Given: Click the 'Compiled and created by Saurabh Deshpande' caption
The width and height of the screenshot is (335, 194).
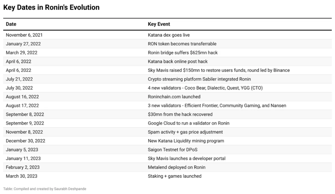Looking at the screenshot, I should coord(45,189).
